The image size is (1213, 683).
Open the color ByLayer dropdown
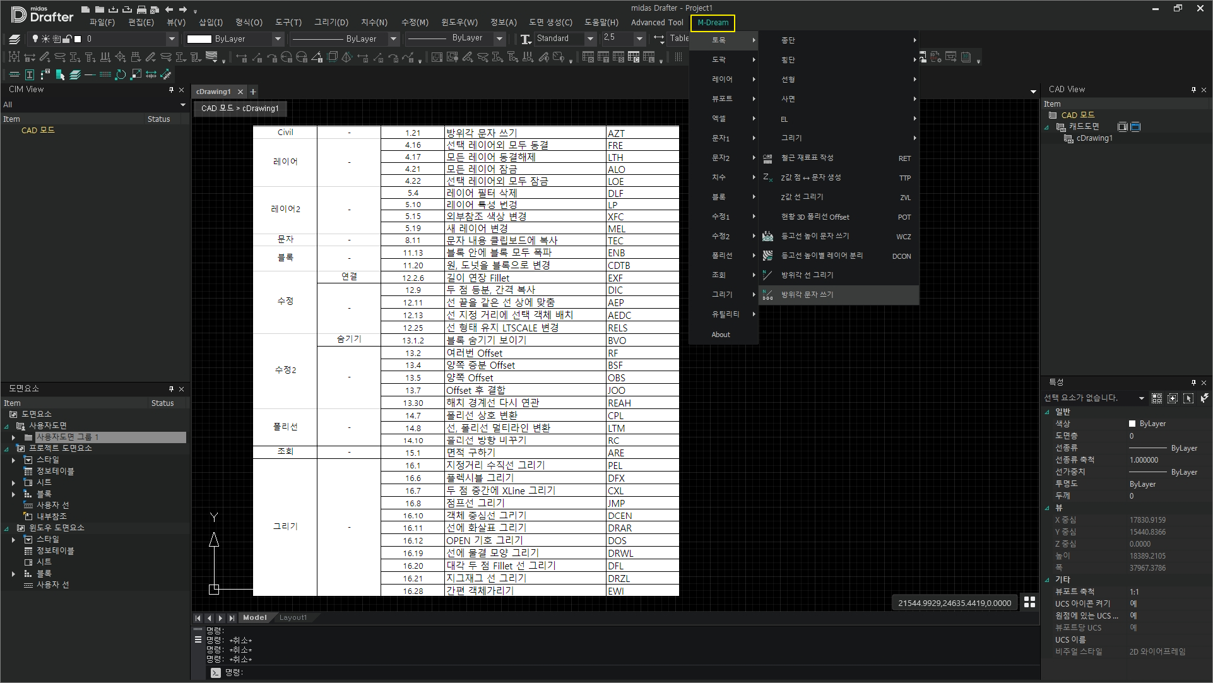tap(278, 39)
